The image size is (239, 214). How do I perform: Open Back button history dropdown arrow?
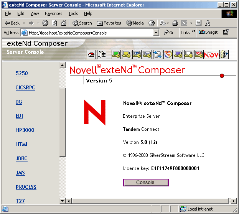pos(24,23)
